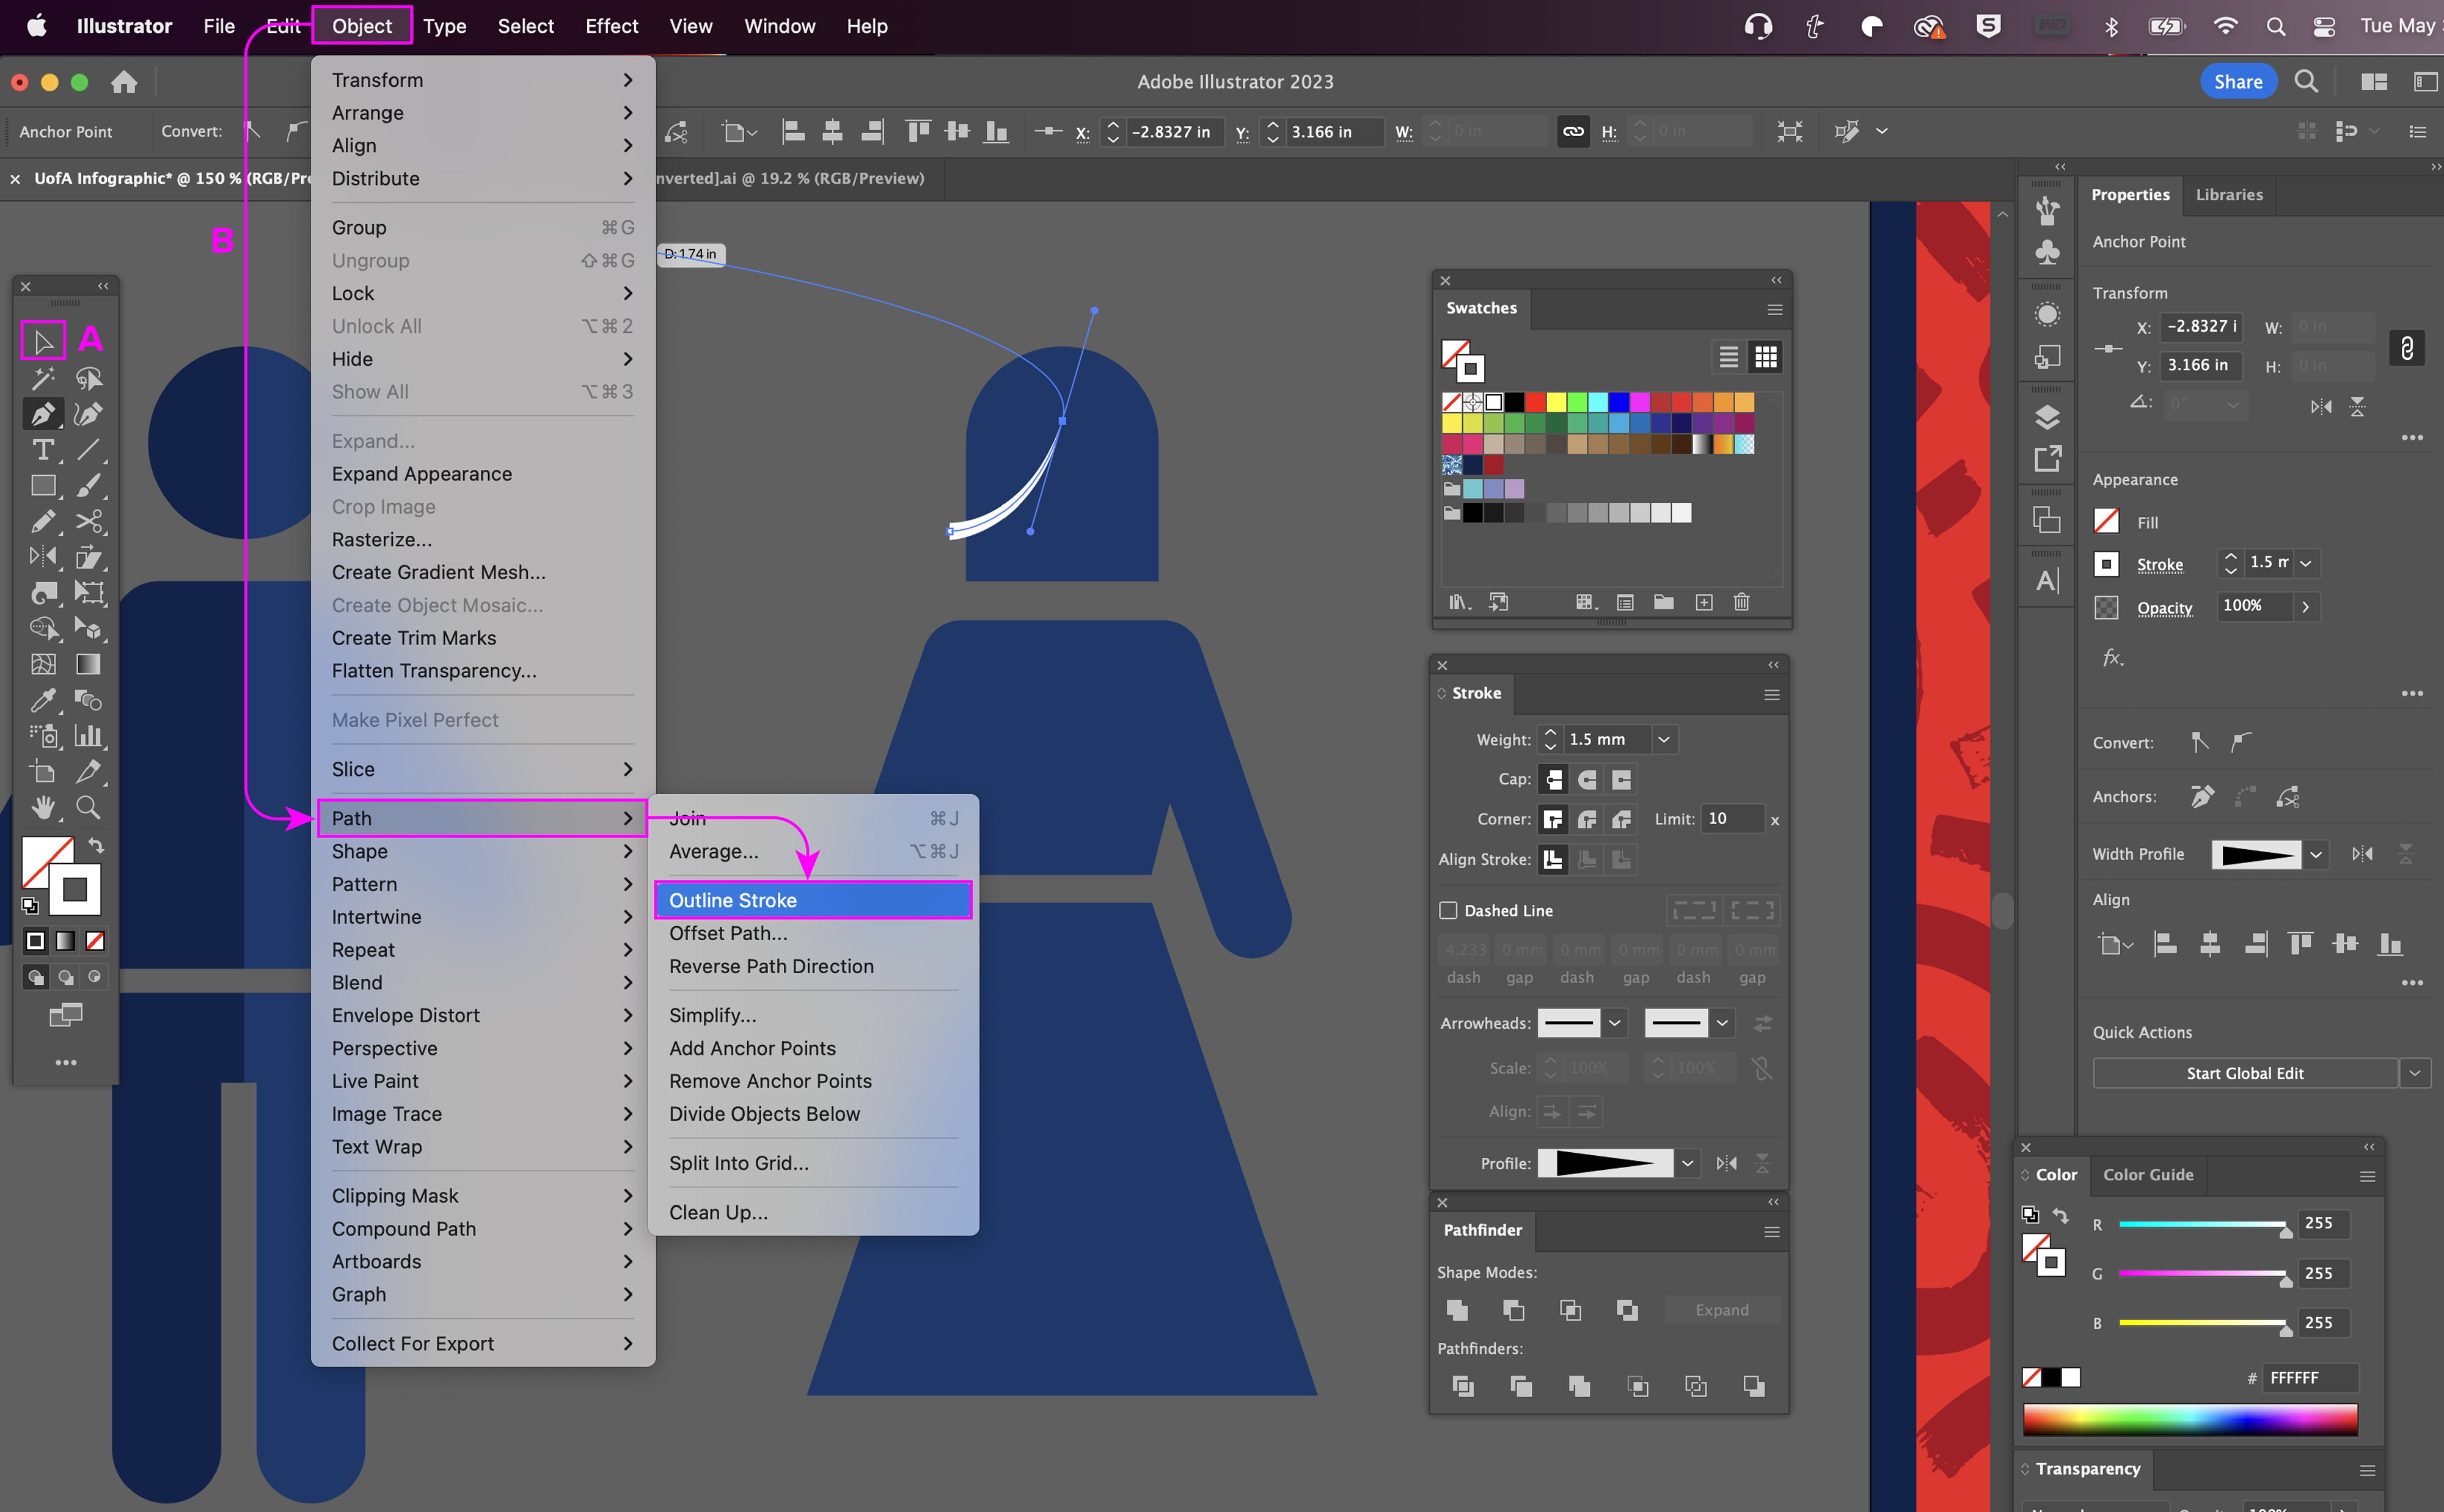
Task: Click Unite in Pathfinder shape modes
Action: point(1457,1310)
